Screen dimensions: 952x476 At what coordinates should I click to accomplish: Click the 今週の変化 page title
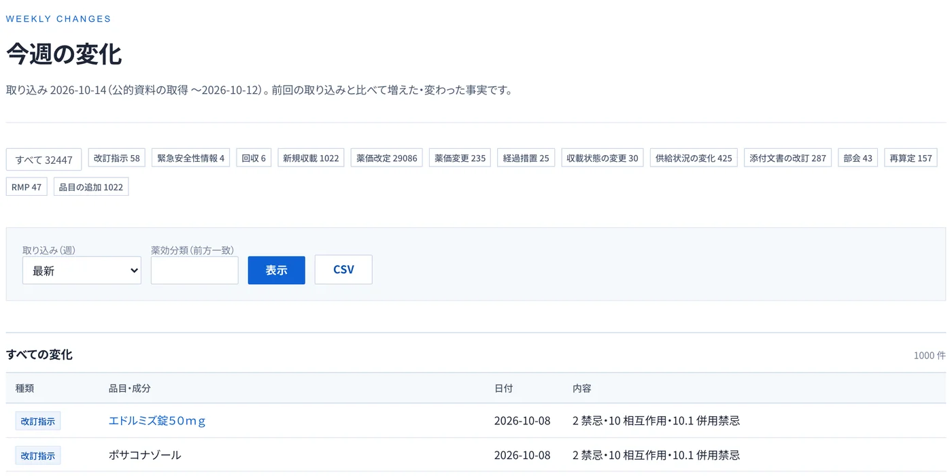(x=64, y=54)
